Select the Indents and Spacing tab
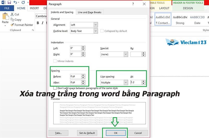Screen dimensions: 209x138 tap(62, 12)
